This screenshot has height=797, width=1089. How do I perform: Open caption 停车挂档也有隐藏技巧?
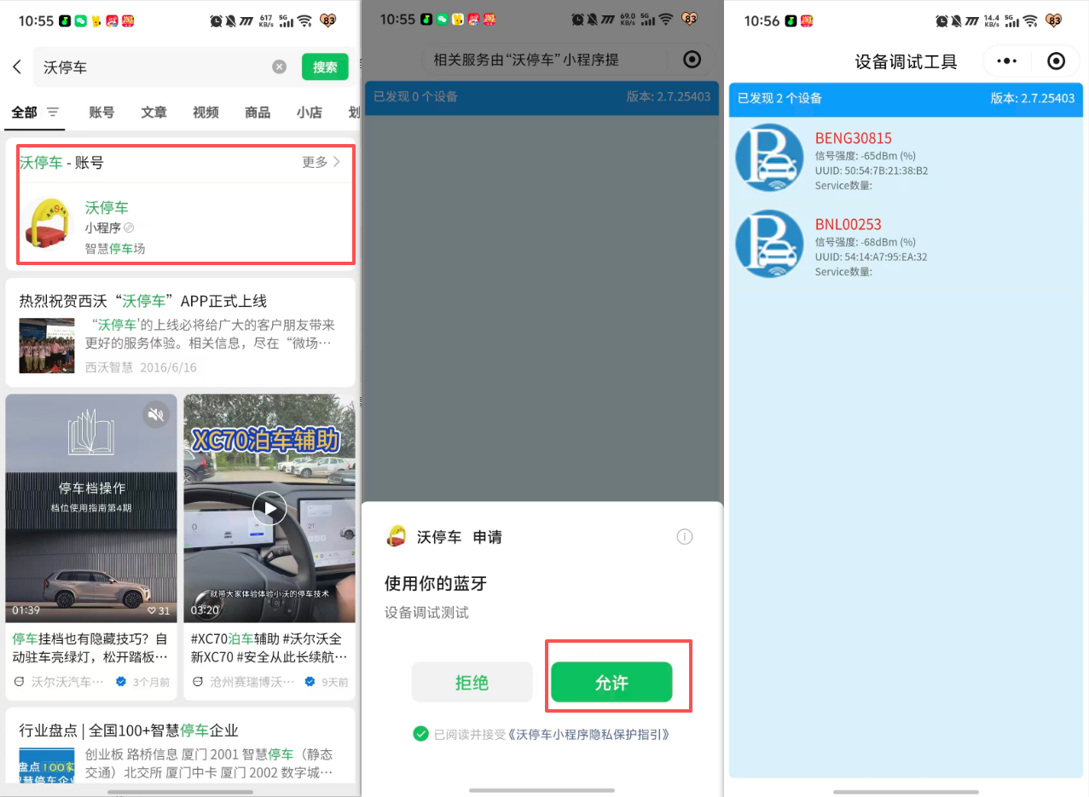click(90, 648)
